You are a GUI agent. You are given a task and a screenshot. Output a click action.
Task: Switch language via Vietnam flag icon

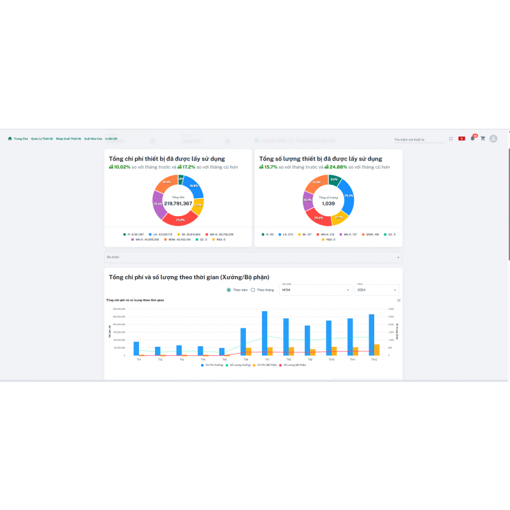pos(462,138)
